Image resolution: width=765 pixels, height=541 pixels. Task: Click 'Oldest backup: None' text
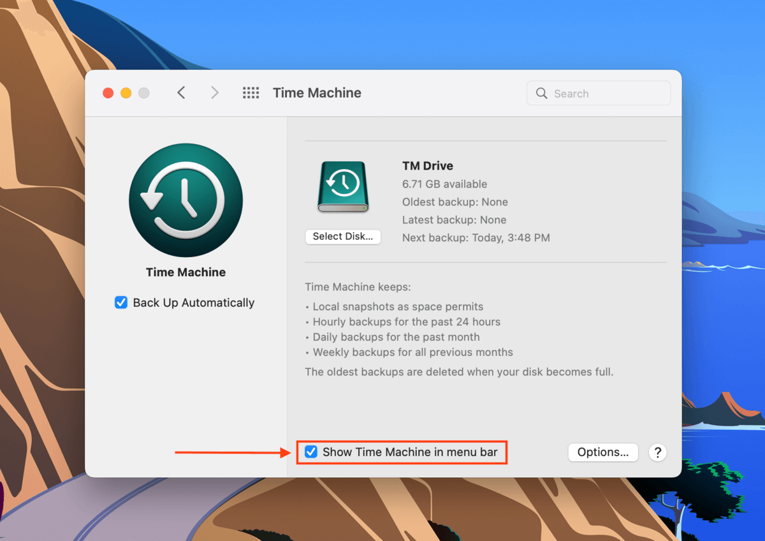point(455,202)
